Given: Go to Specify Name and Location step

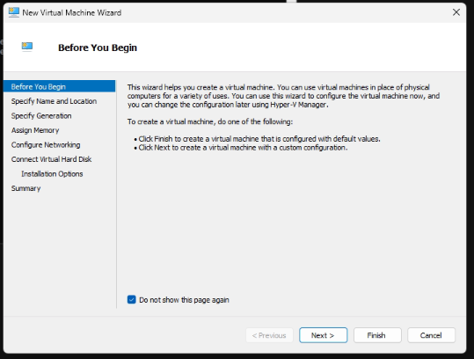Looking at the screenshot, I should coord(54,101).
